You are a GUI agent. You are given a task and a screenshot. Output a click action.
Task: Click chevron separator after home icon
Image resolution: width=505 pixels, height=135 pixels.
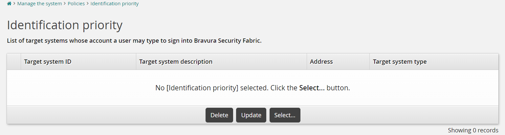click(14, 4)
